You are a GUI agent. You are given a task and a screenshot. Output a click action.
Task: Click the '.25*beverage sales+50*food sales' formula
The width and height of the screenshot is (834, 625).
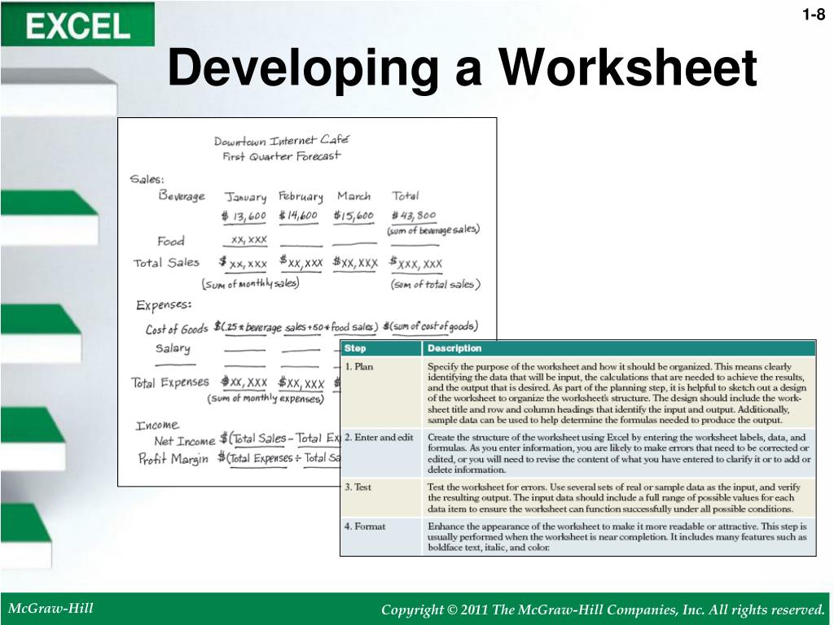pos(296,327)
